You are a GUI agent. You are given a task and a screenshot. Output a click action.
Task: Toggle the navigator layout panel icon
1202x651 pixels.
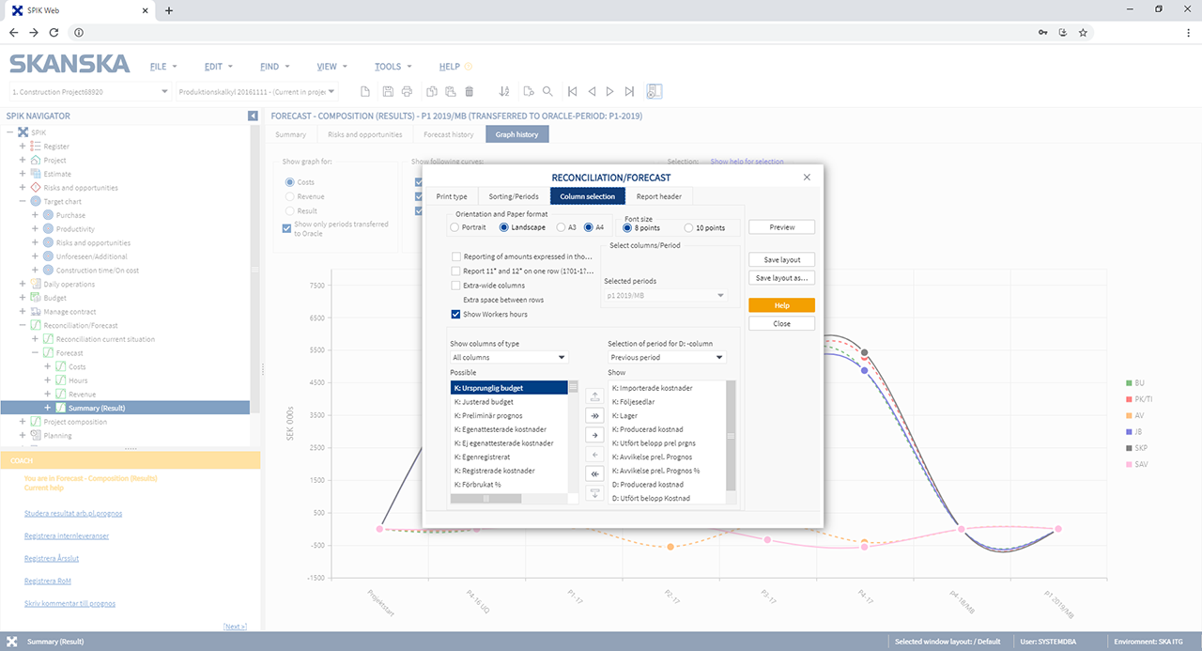pos(655,91)
